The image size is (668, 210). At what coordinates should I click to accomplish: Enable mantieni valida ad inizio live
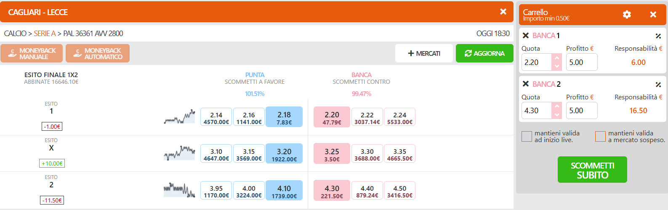click(527, 136)
